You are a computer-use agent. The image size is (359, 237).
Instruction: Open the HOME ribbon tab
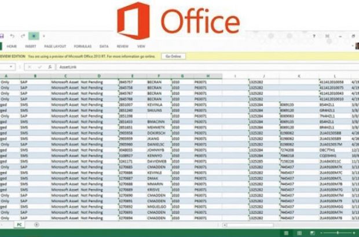click(x=12, y=46)
